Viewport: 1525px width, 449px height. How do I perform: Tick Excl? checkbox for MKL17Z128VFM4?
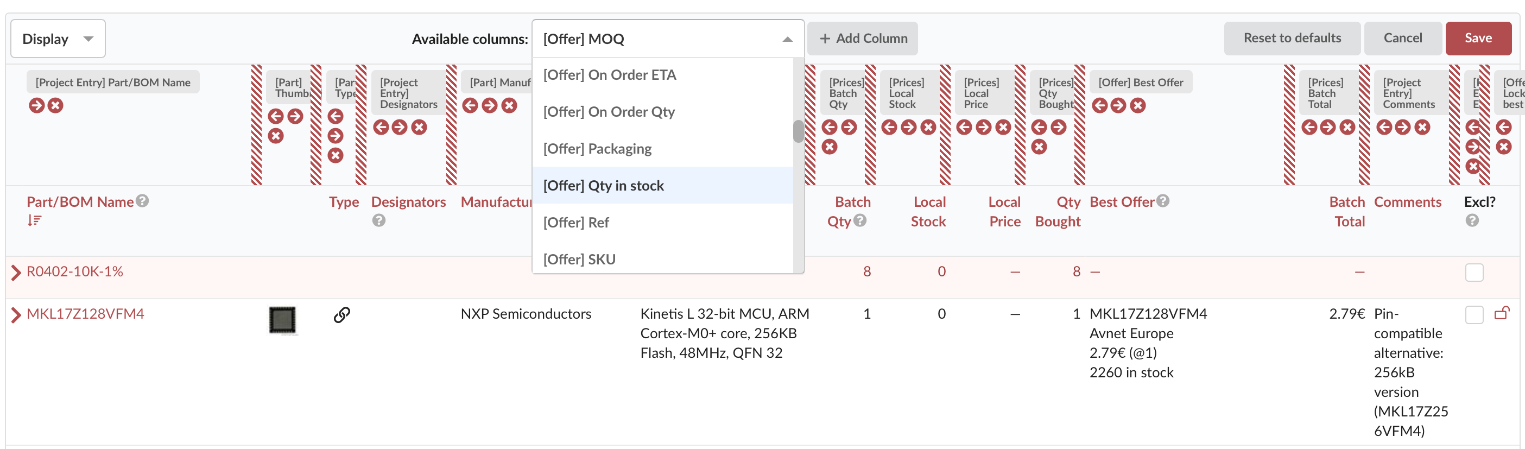1474,315
